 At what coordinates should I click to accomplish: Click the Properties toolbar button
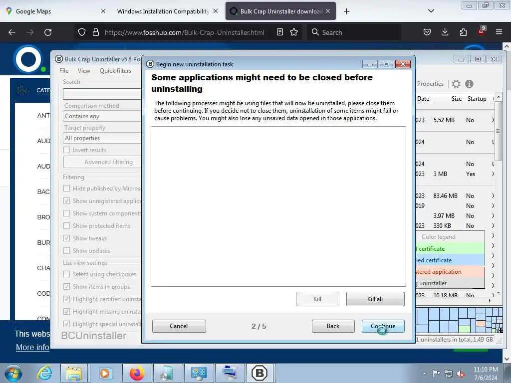430,84
